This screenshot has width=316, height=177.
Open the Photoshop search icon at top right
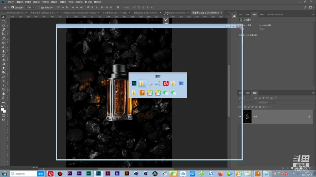[305, 7]
